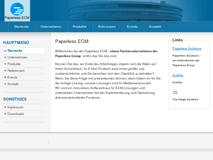The width and height of the screenshot is (213, 160).
Task: Click the HAUPTMENÜ sidebar heading
Action: (16, 43)
